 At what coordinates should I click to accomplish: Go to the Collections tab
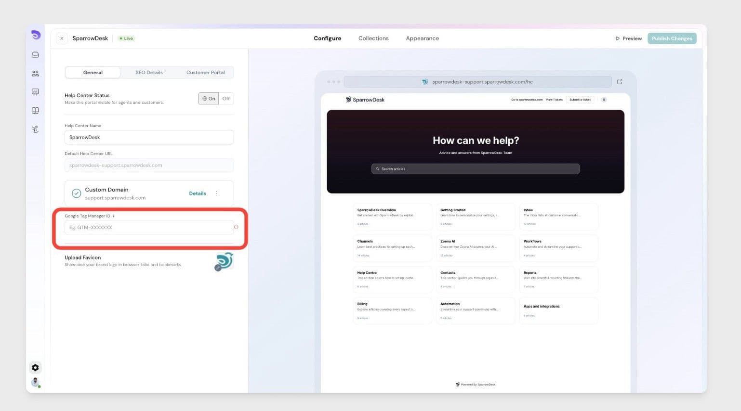tap(373, 39)
